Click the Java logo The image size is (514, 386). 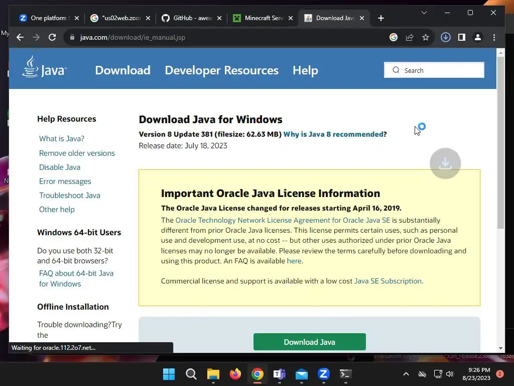[x=44, y=67]
